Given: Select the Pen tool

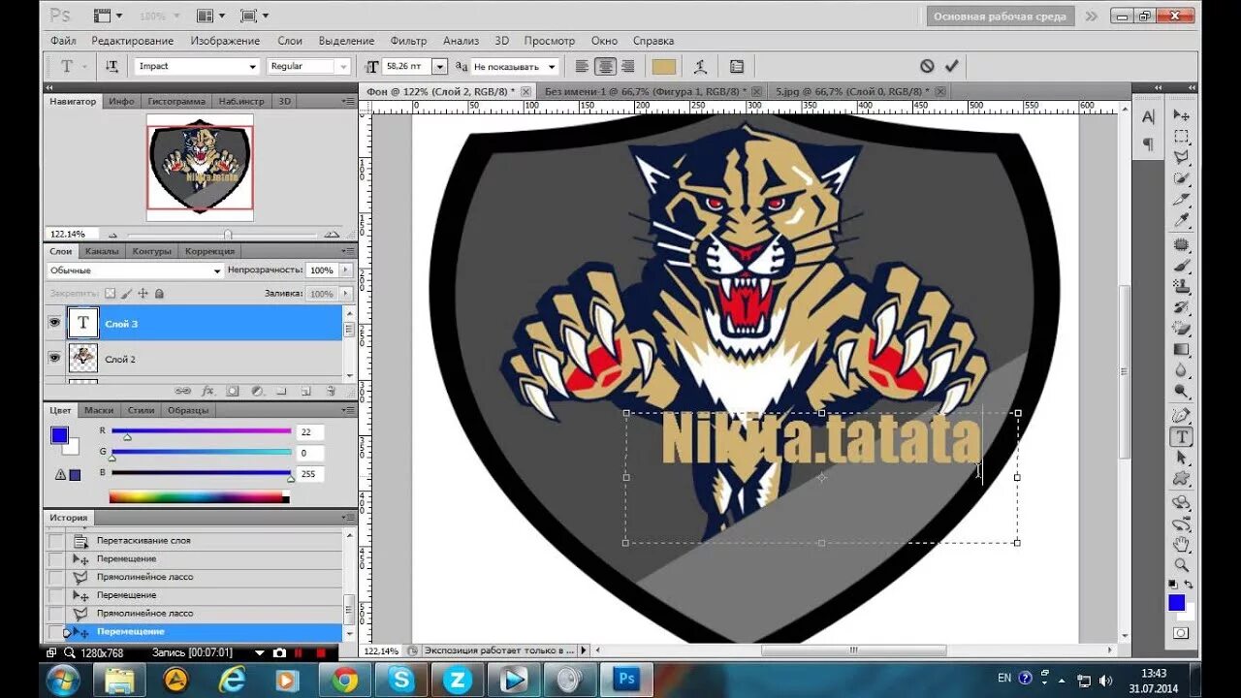Looking at the screenshot, I should [1182, 415].
